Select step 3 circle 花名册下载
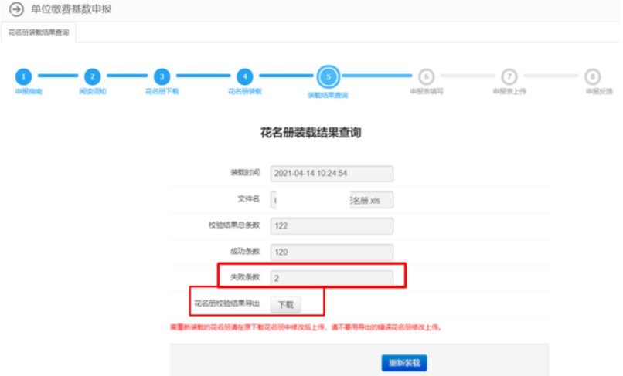The height and width of the screenshot is (376, 623). click(x=162, y=76)
